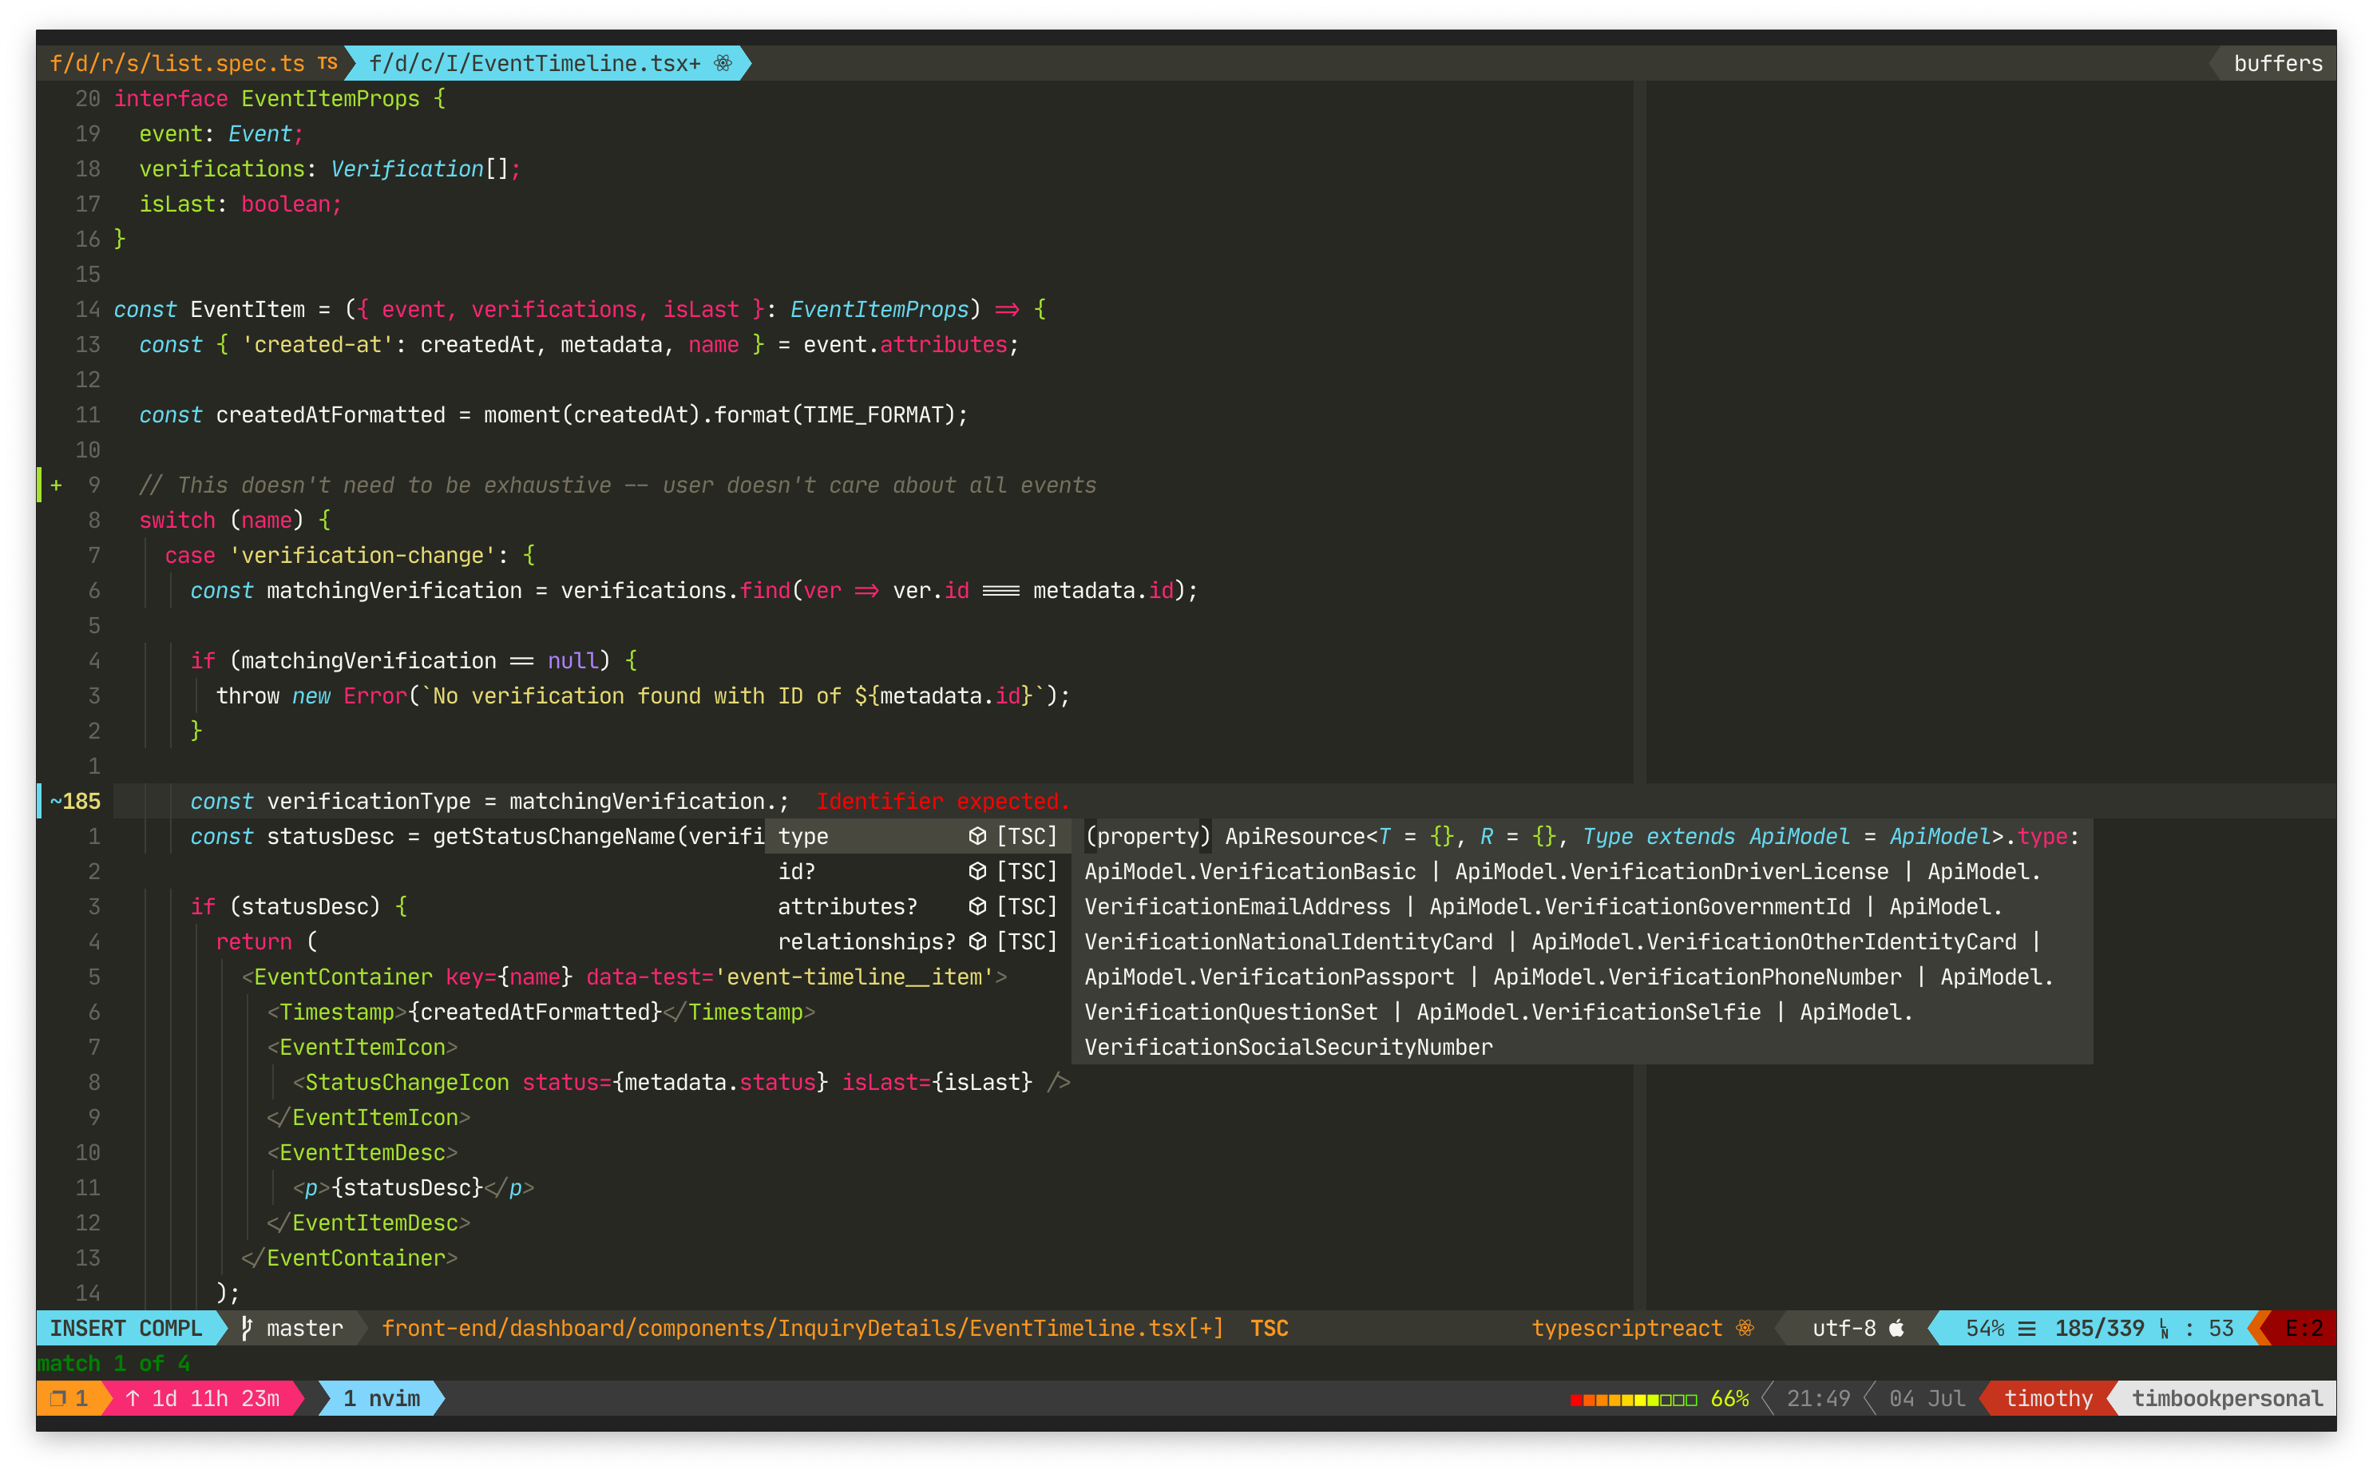Switch to f/d/r/s/list.spec.ts buffer tab
The image size is (2373, 1474).
177,63
